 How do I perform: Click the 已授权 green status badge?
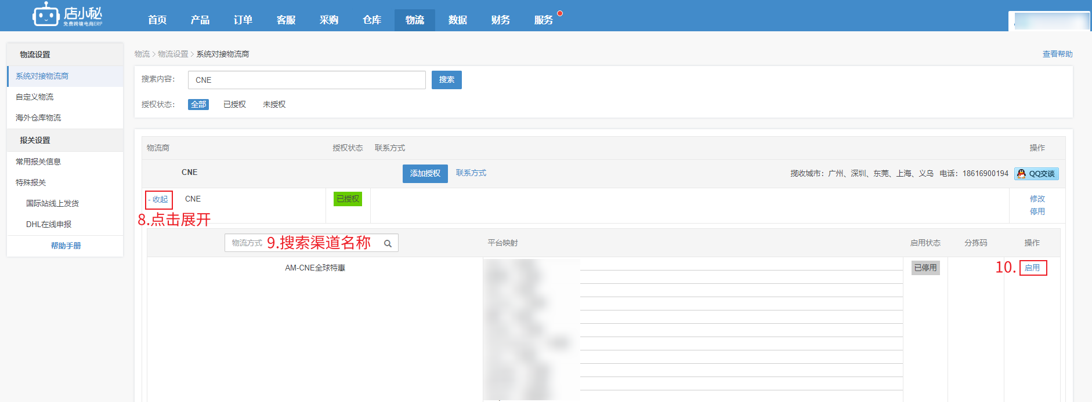pos(348,199)
